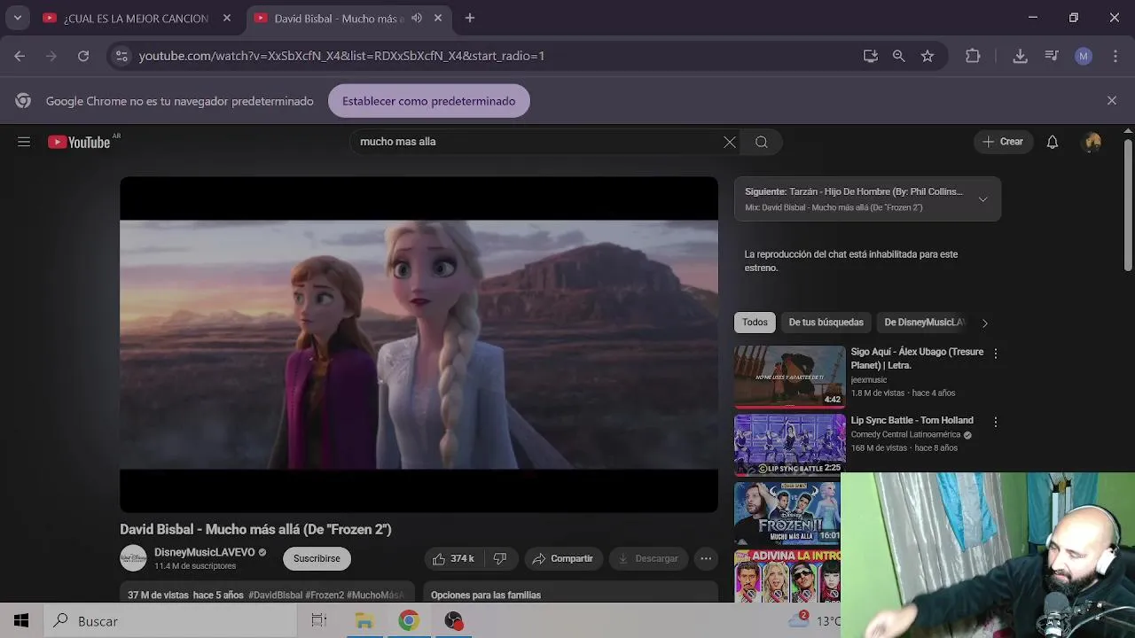Clear the search box with X
The width and height of the screenshot is (1135, 638).
click(x=730, y=142)
